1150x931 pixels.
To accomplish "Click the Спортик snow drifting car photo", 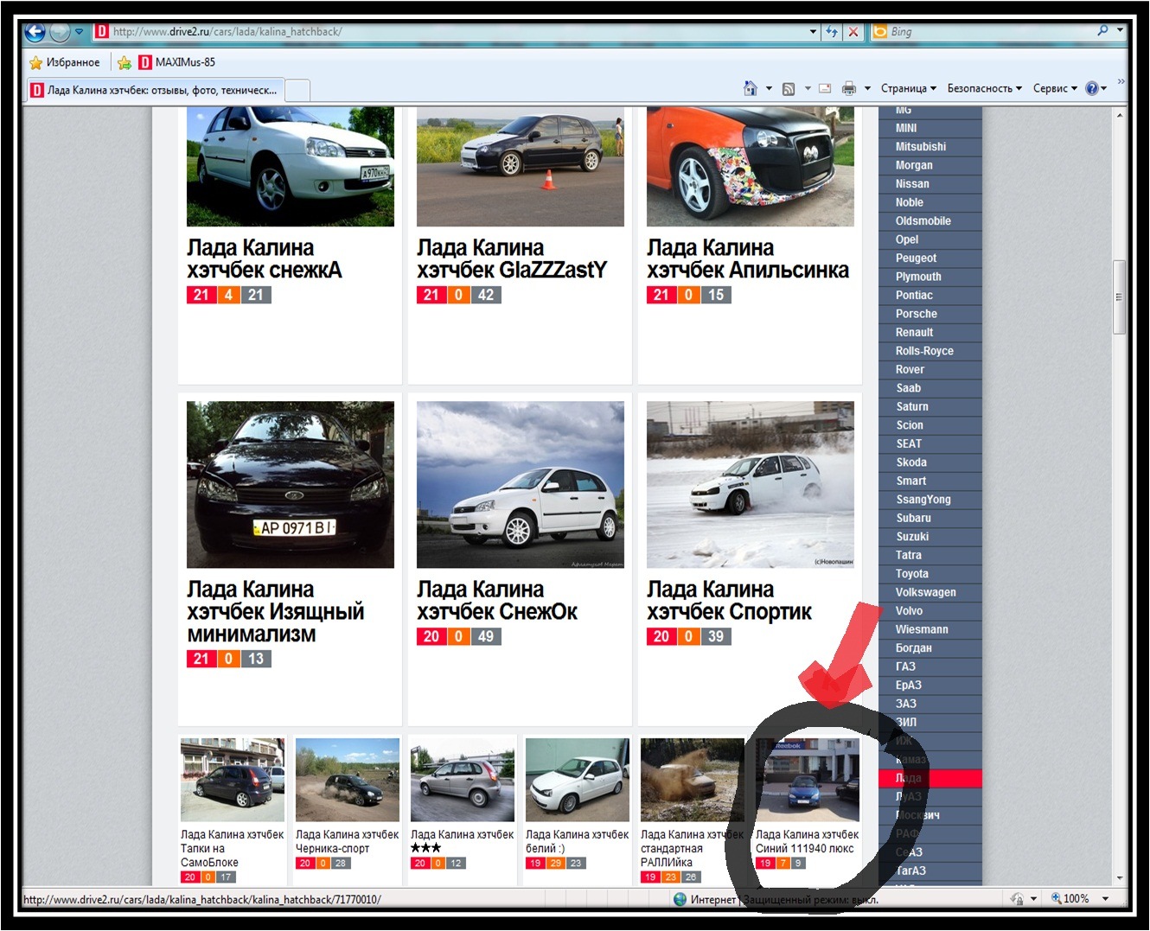I will (x=751, y=484).
